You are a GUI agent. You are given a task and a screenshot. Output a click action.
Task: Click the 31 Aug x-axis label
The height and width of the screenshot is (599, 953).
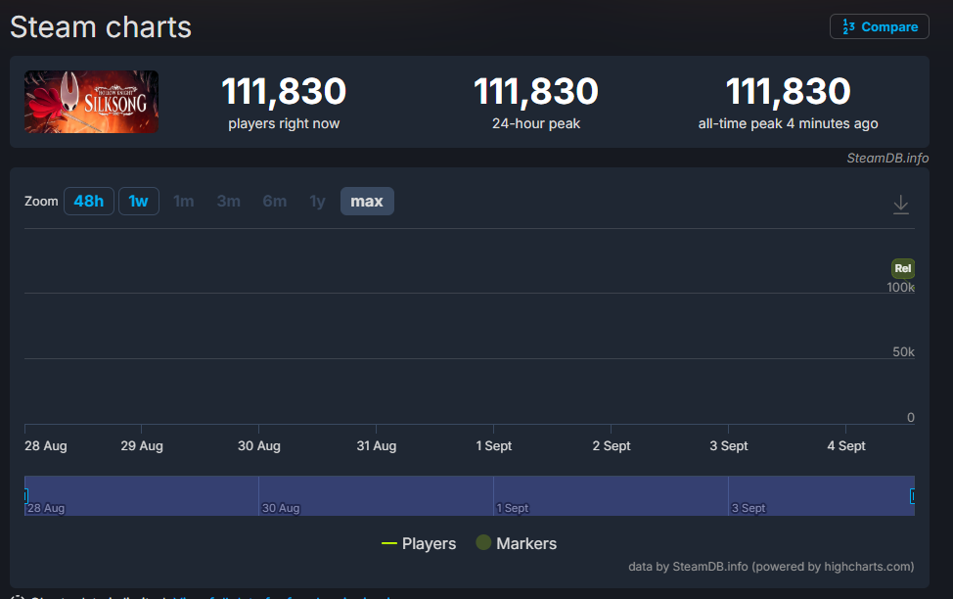(x=377, y=445)
